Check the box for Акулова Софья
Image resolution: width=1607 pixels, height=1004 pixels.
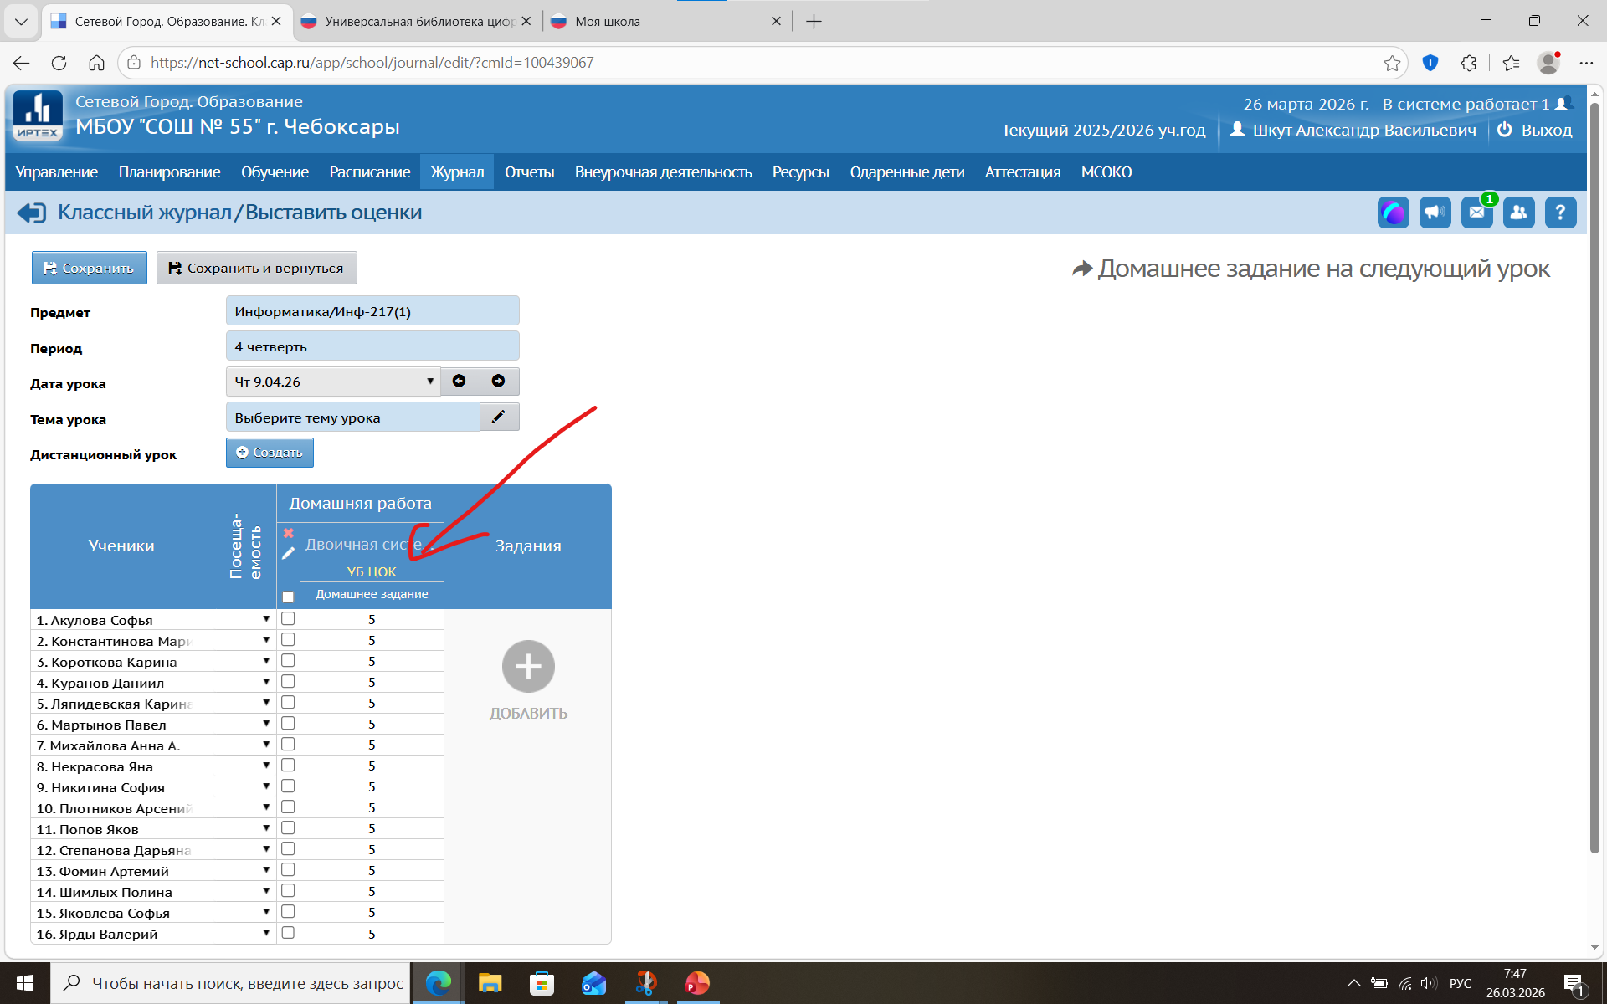288,619
